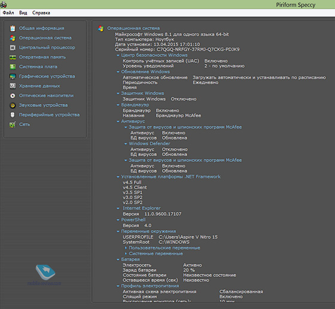The height and width of the screenshot is (309, 335).
Task: Collapse Центр безопасности Windows node
Action: pos(118,55)
